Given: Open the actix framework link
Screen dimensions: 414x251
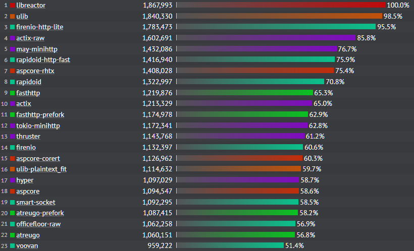Looking at the screenshot, I should coord(24,104).
